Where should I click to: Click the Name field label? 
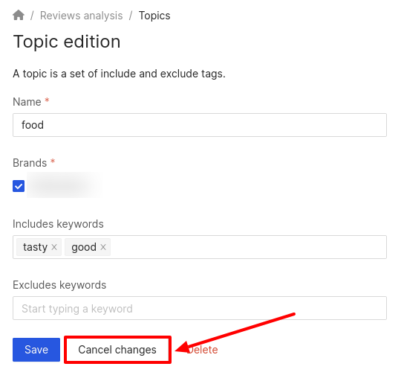click(27, 102)
